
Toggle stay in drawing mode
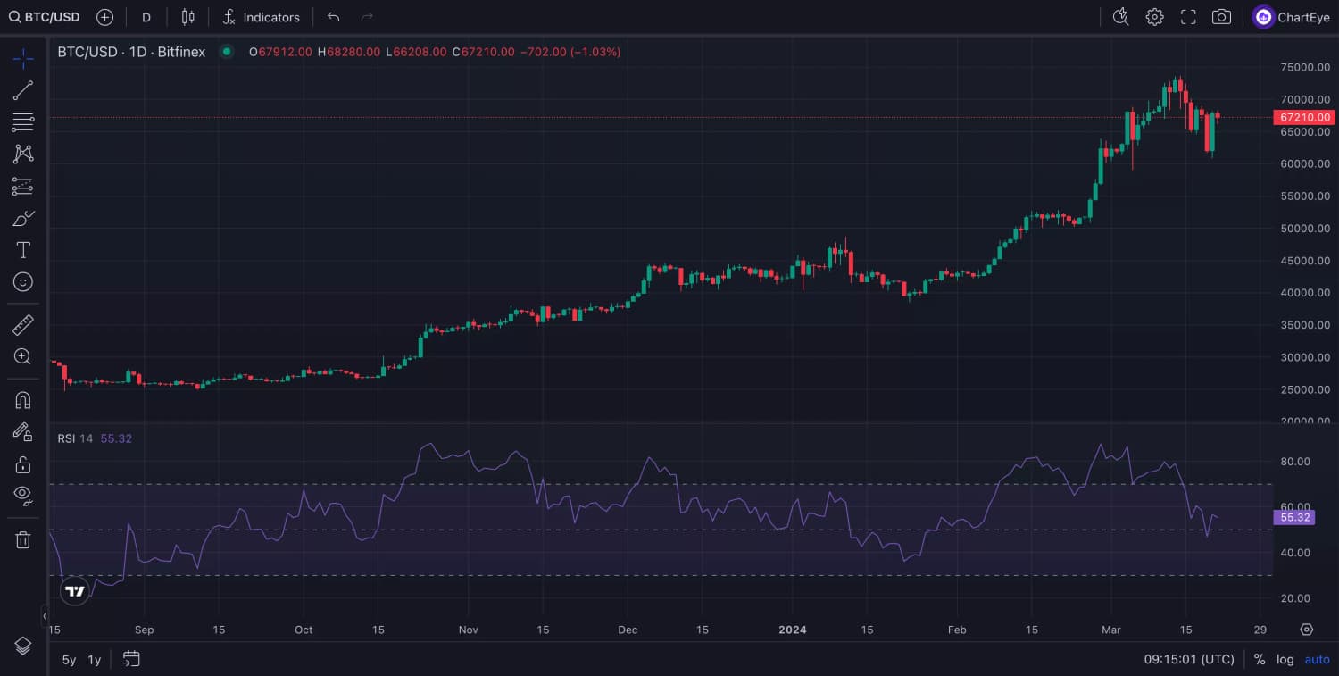point(23,431)
